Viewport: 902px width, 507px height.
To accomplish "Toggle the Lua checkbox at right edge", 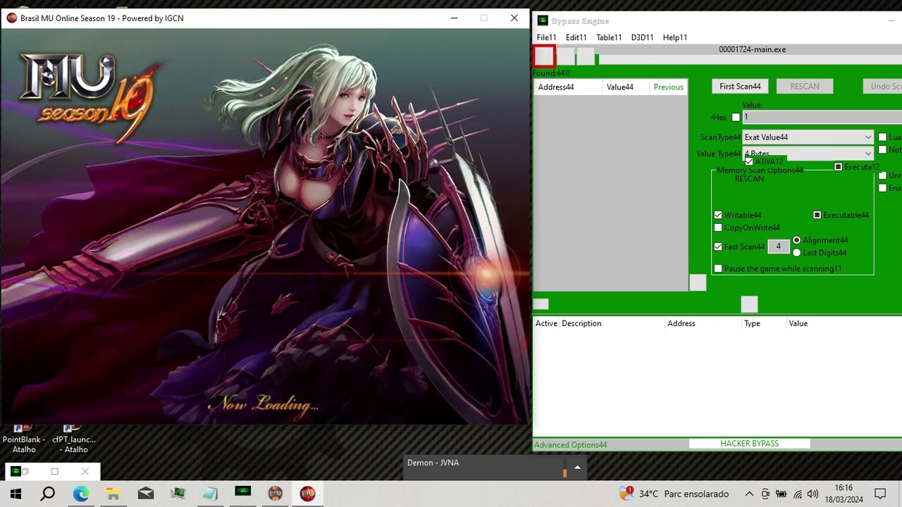I will [x=882, y=137].
